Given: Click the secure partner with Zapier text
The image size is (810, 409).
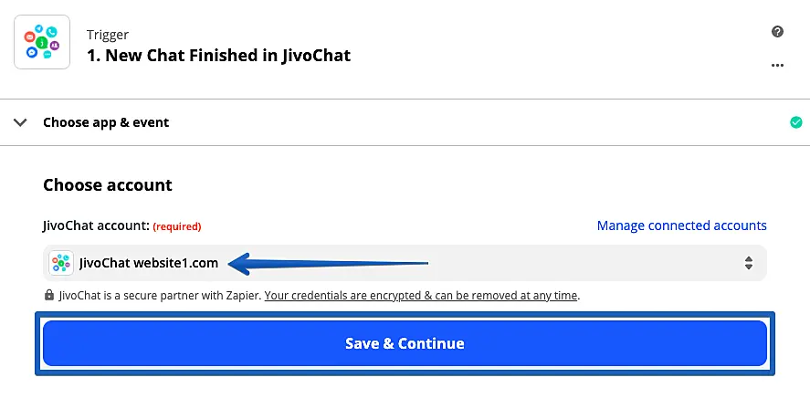Looking at the screenshot, I should [x=160, y=296].
